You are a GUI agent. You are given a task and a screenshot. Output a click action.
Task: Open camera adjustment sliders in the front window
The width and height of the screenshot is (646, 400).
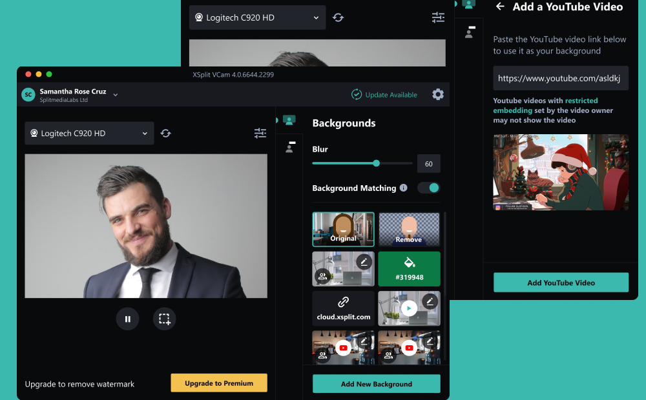(260, 133)
